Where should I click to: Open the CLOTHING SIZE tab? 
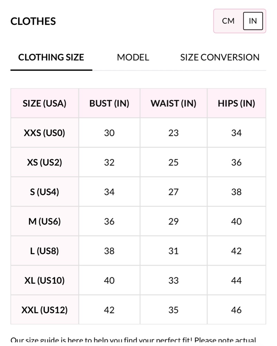(51, 57)
